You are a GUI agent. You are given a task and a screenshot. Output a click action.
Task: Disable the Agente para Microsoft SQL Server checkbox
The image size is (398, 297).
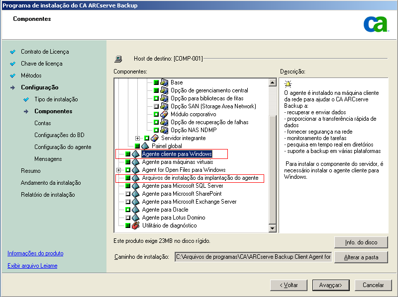point(127,185)
